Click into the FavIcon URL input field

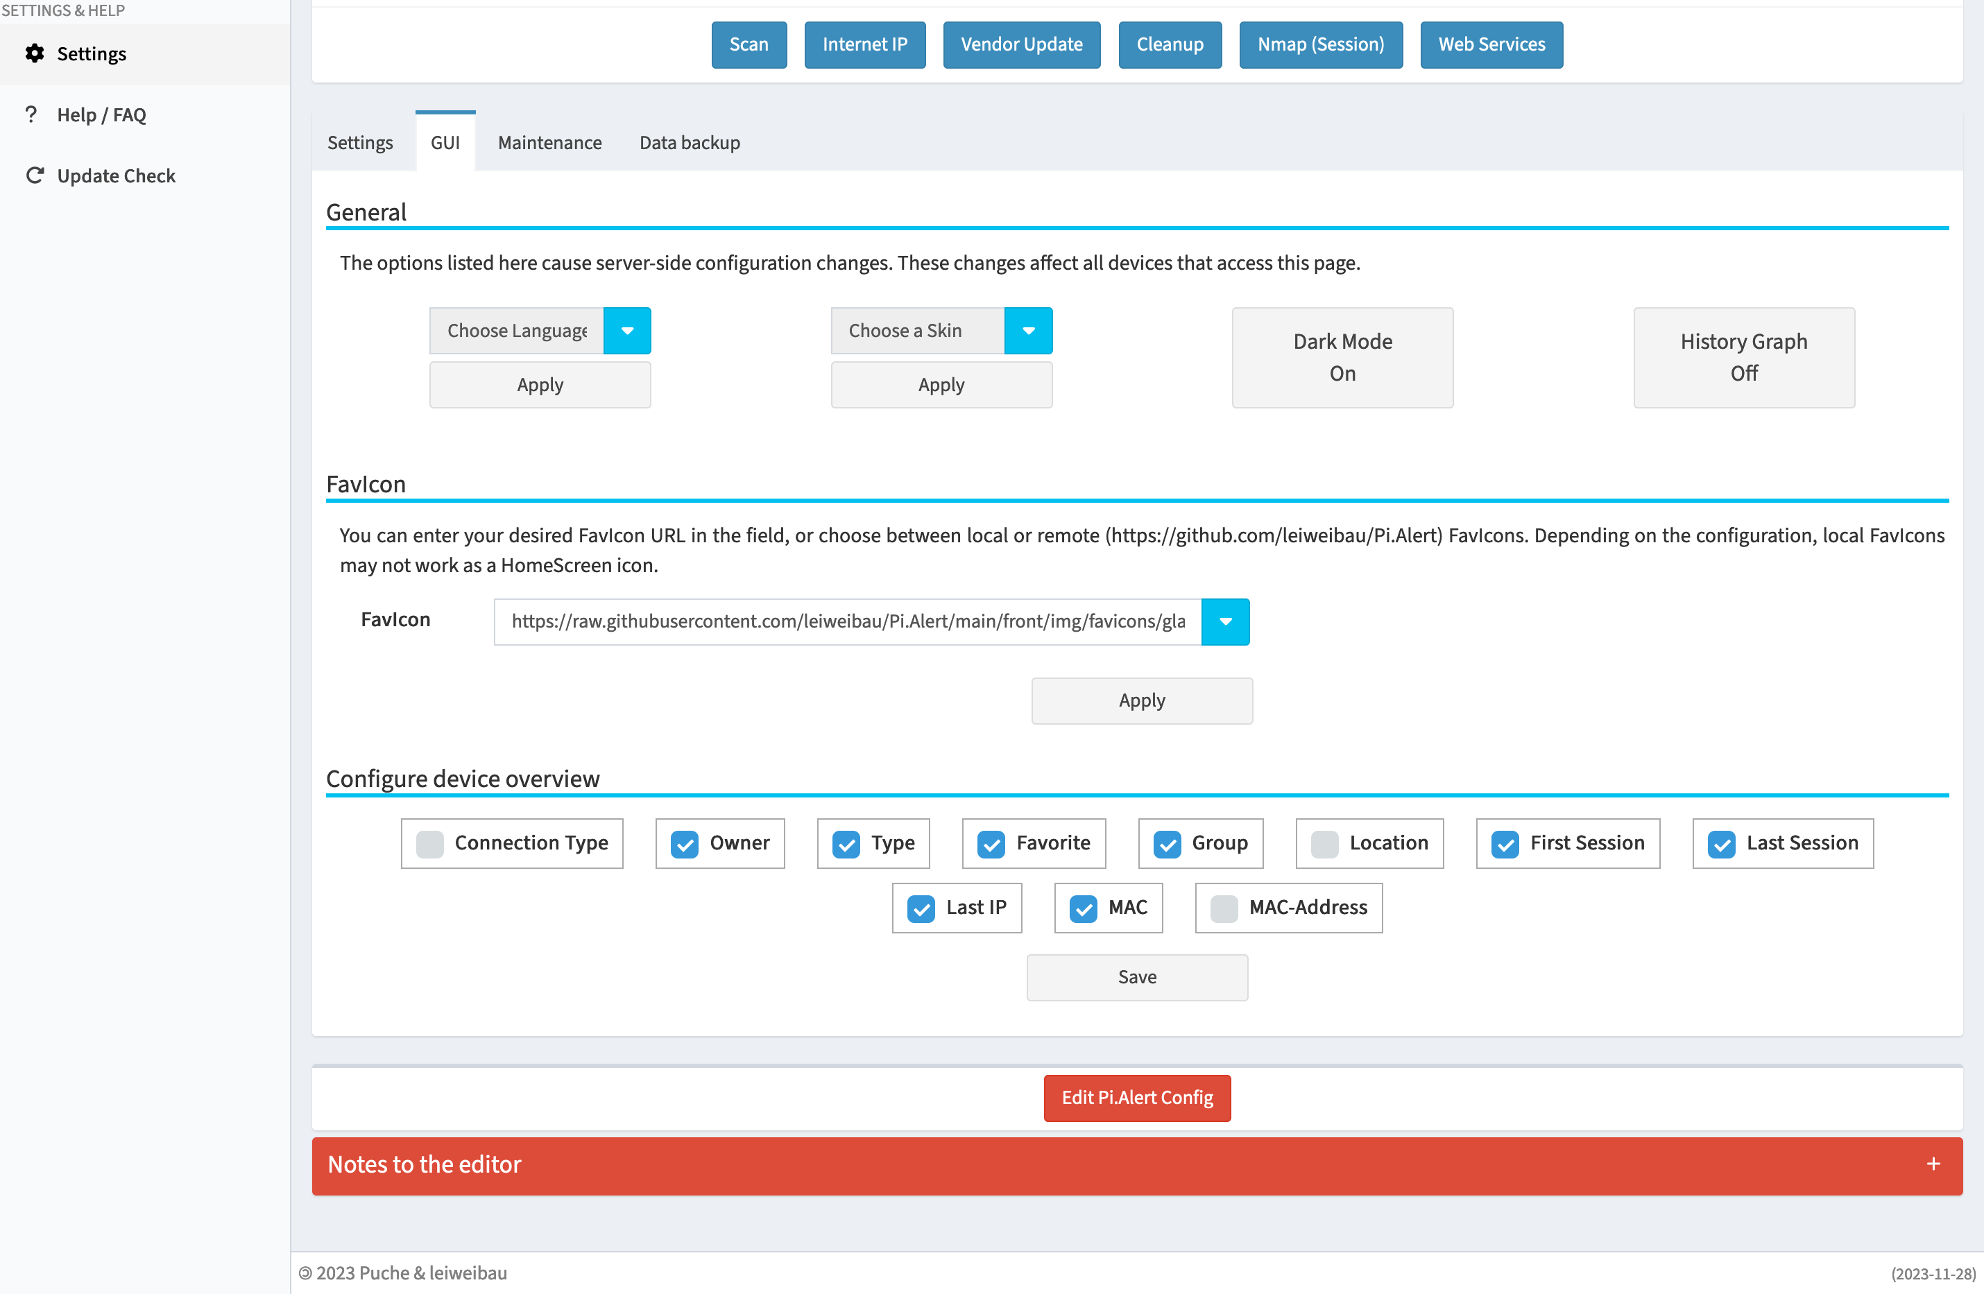point(847,621)
